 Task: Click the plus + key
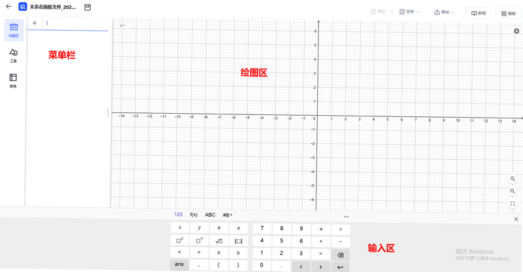[321, 241]
